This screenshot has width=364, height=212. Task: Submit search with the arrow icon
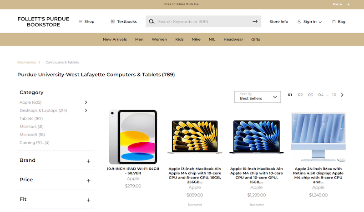pyautogui.click(x=255, y=21)
